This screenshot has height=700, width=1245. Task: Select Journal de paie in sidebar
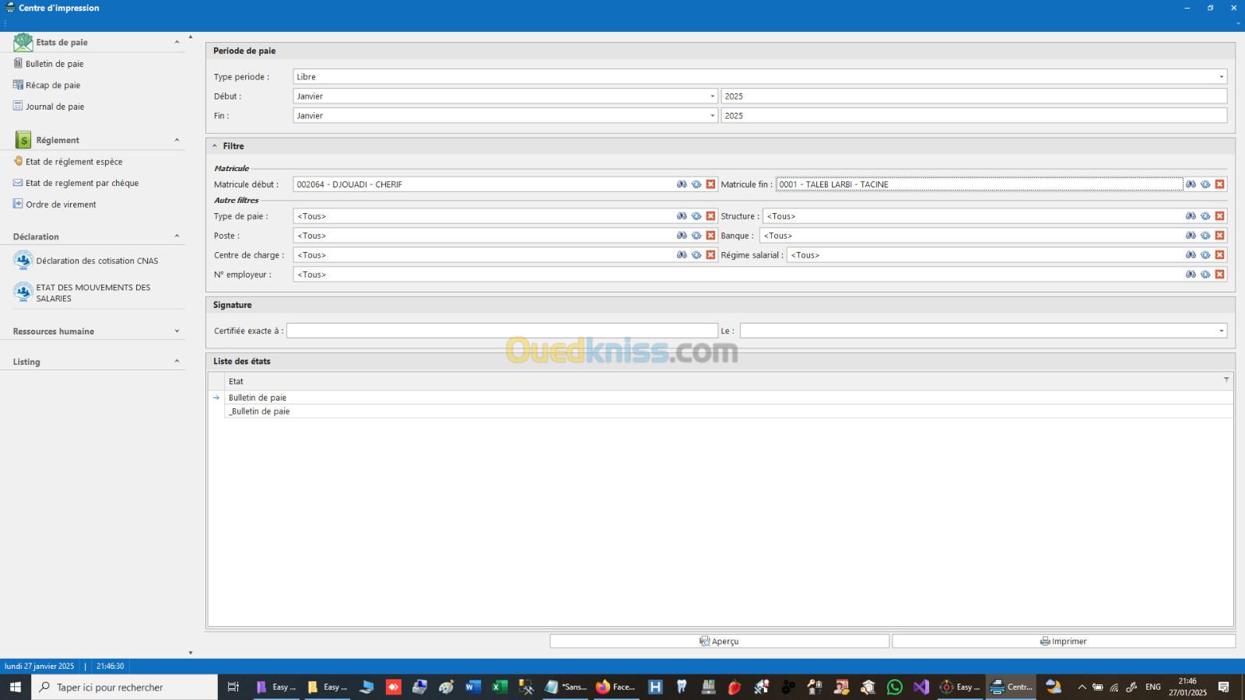pos(54,107)
